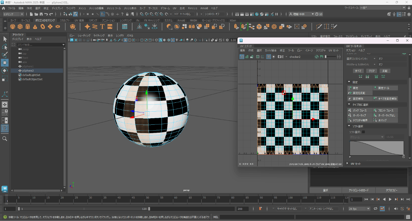
Task: Create a platonic solid from the shelf
Action: (x=73, y=27)
